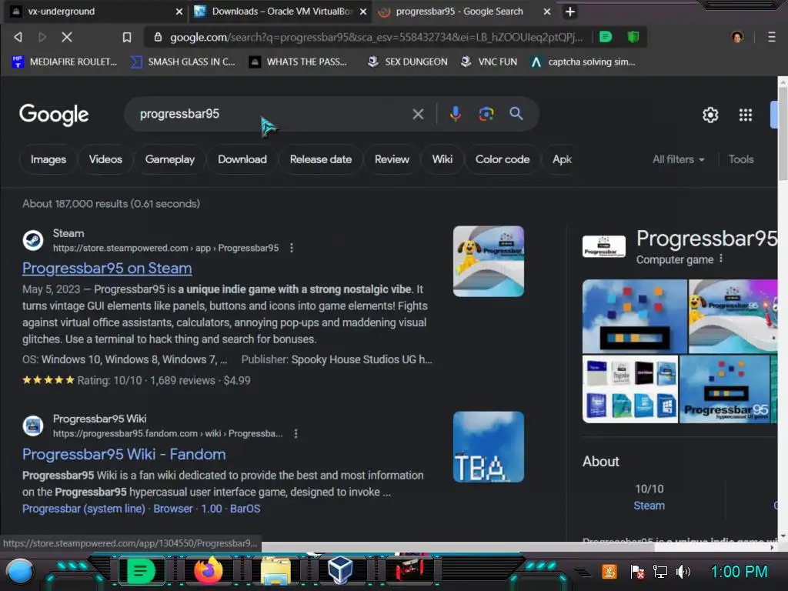The image size is (788, 591).
Task: Open the three-dot menu for Fandom result
Action: point(295,433)
